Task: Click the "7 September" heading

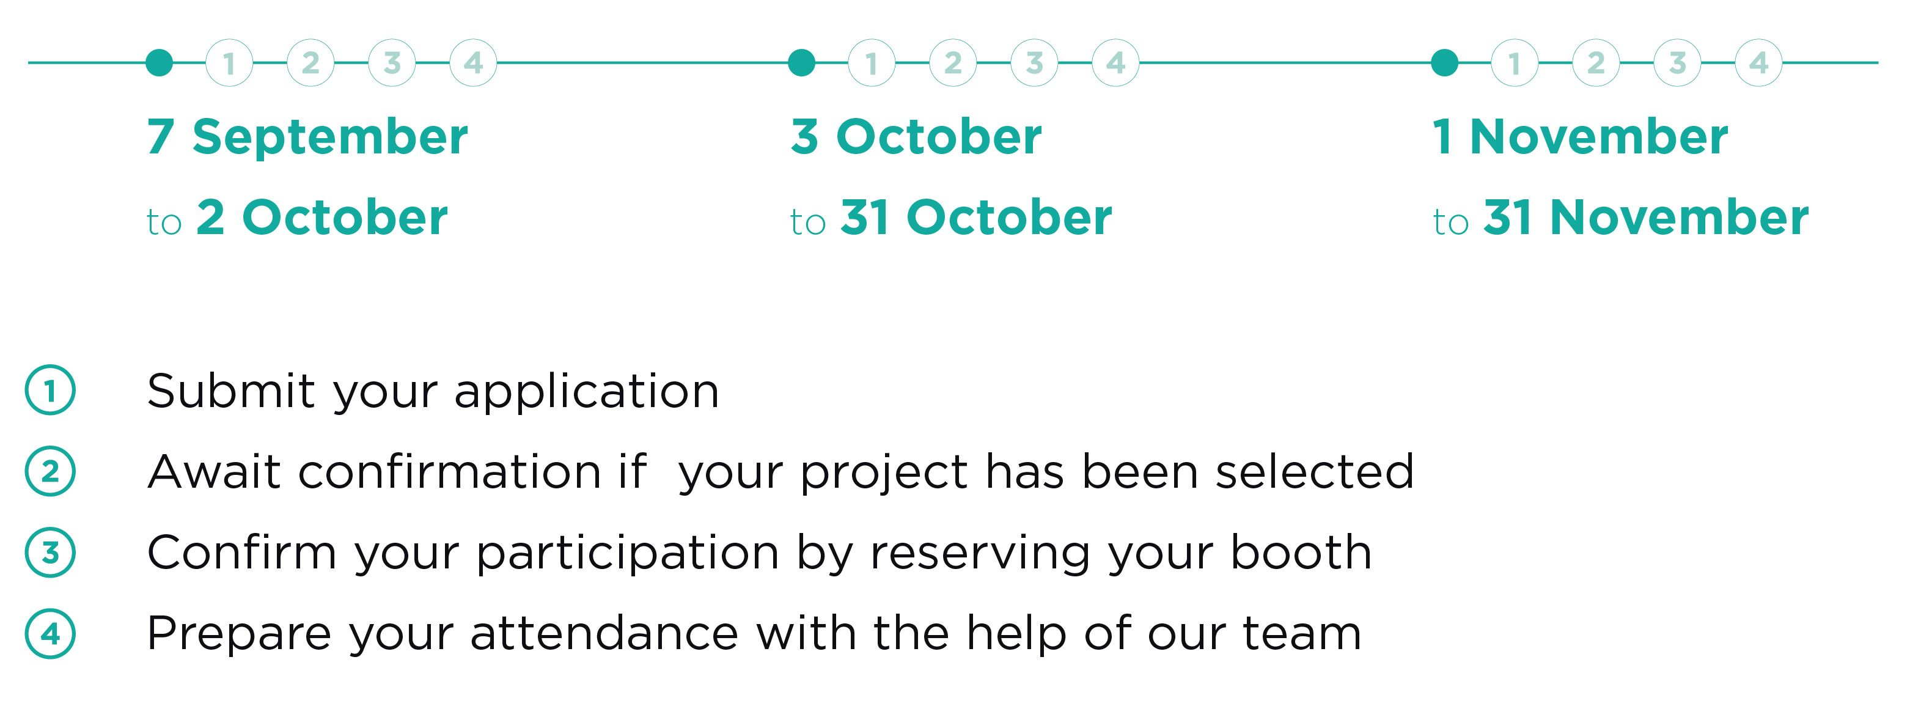Action: [x=307, y=139]
